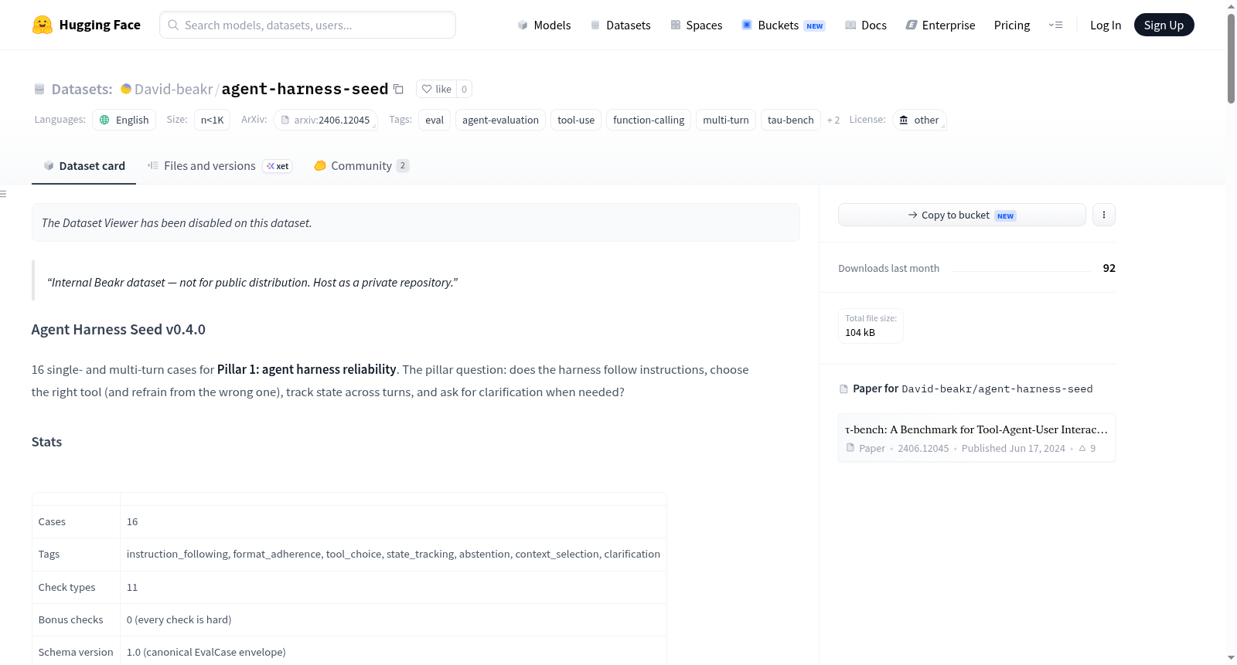Image resolution: width=1237 pixels, height=665 pixels.
Task: Click the agent-evaluation tag
Action: (500, 120)
